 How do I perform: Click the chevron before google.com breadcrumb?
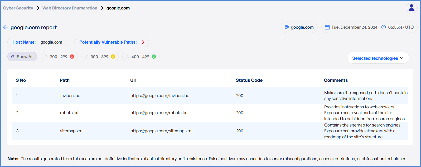(102, 8)
